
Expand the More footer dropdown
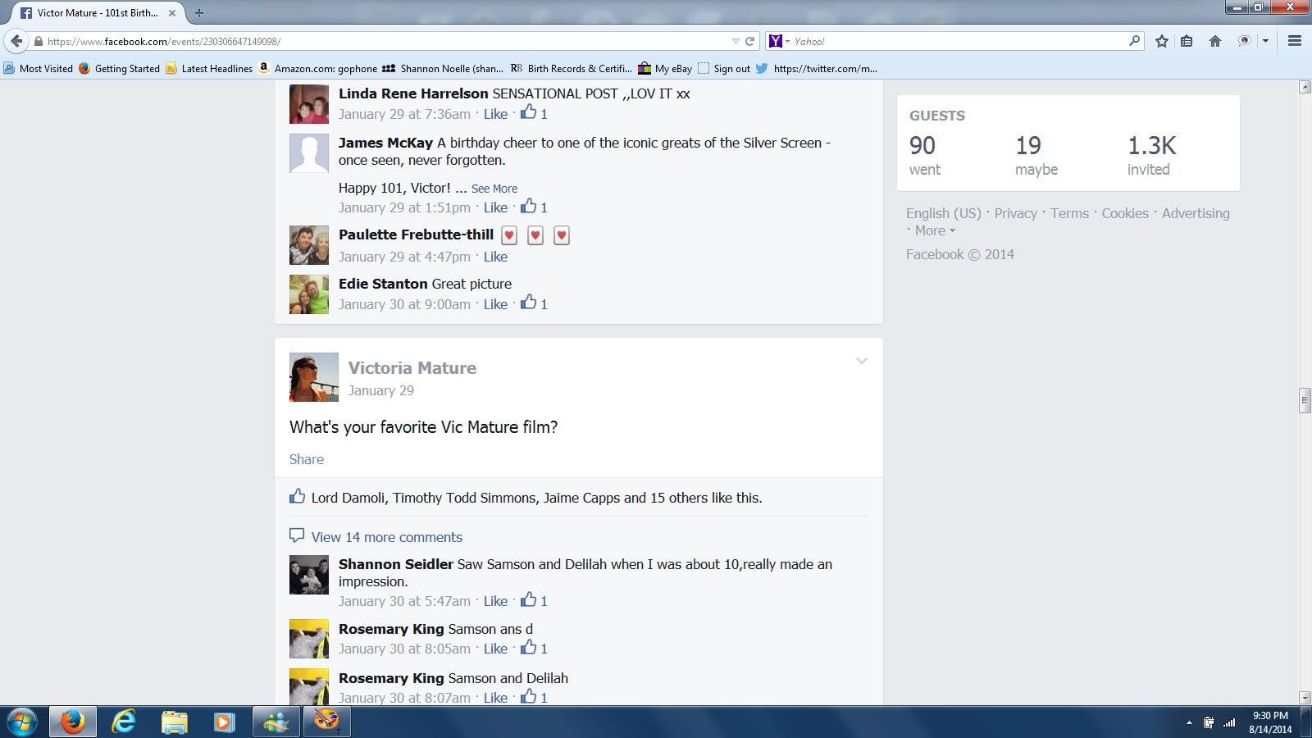(935, 231)
